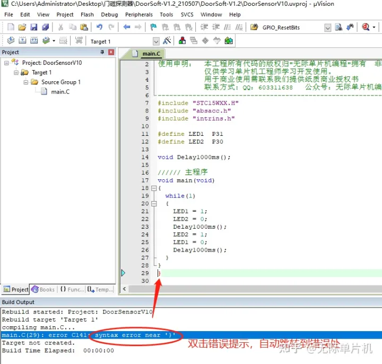This screenshot has width=382, height=364.
Task: Open Target Options magic wand icon
Action: [x=167, y=41]
